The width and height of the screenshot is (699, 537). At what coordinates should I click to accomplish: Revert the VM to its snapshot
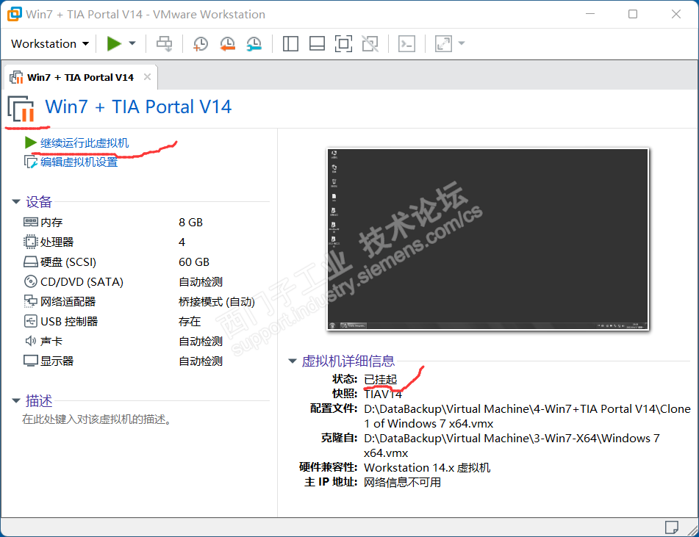(227, 43)
